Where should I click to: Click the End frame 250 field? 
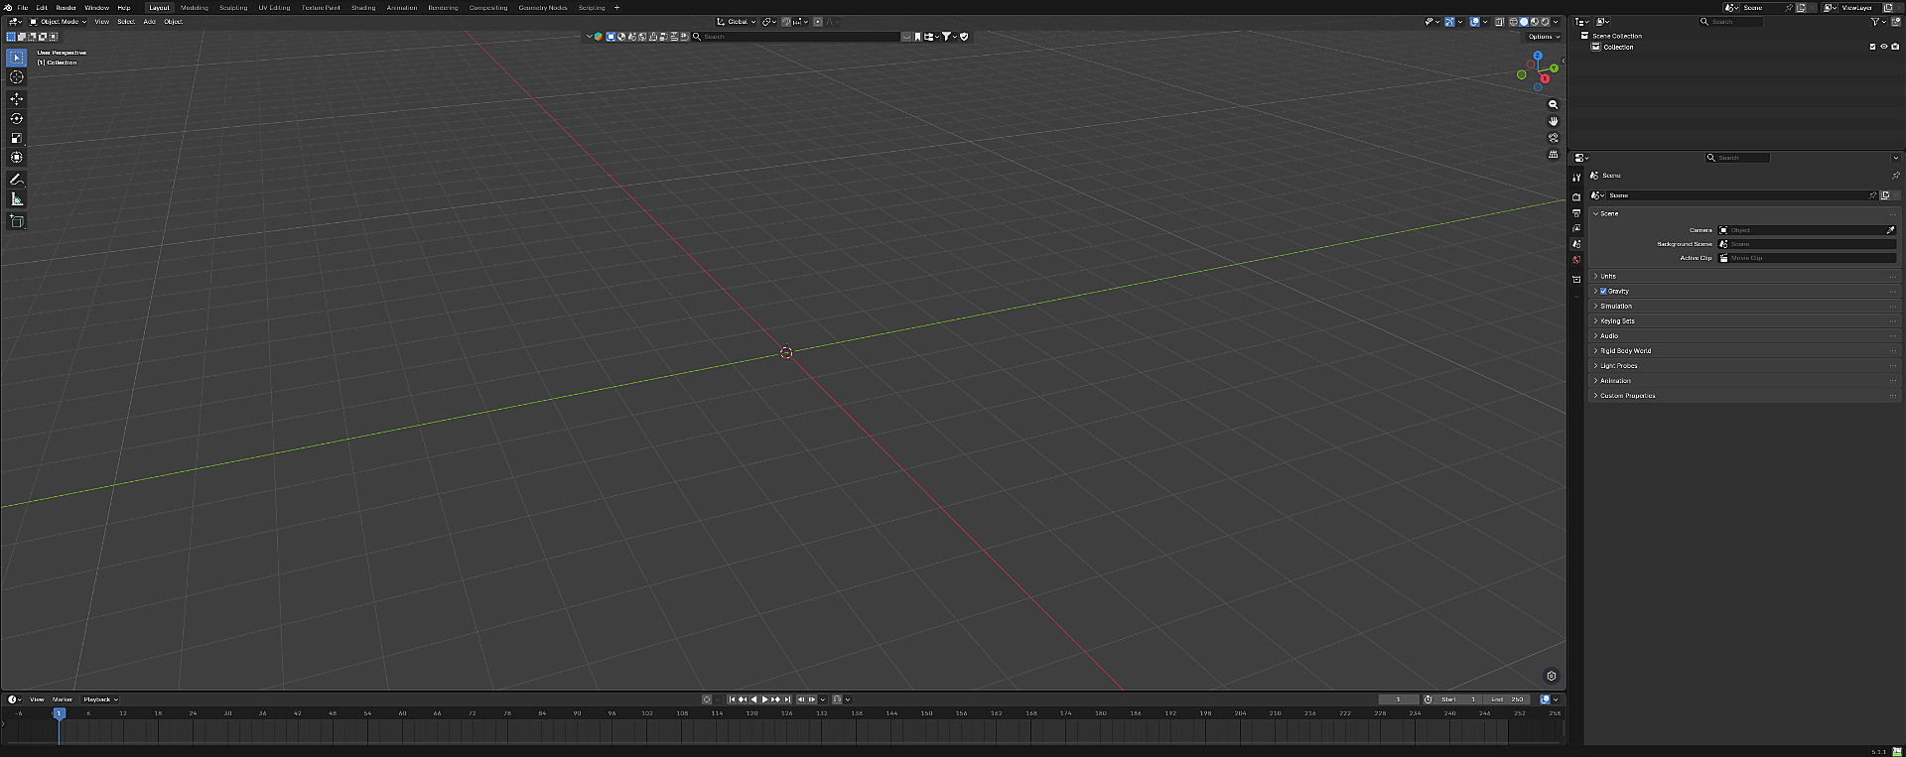point(1508,699)
